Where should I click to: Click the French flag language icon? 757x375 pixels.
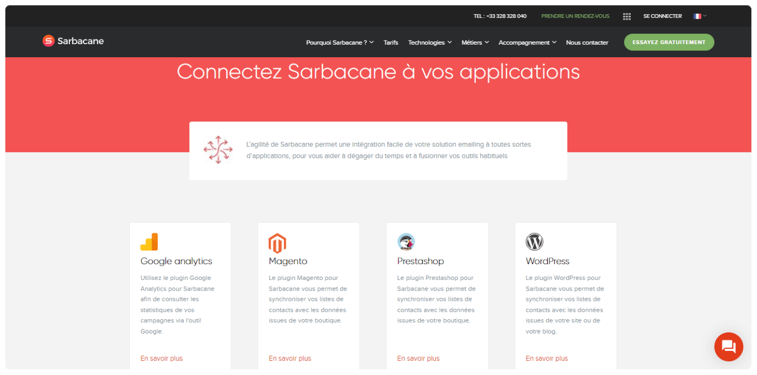coord(697,16)
